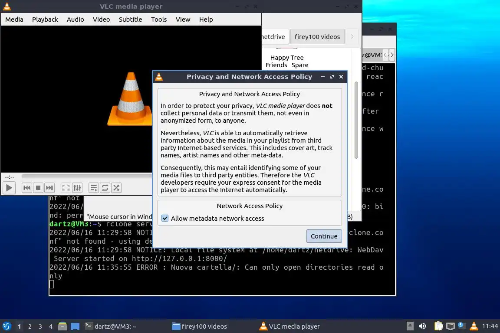Viewport: 500px width, 333px height.
Task: Toggle fullscreen mode in VLC controls
Action: click(x=66, y=188)
